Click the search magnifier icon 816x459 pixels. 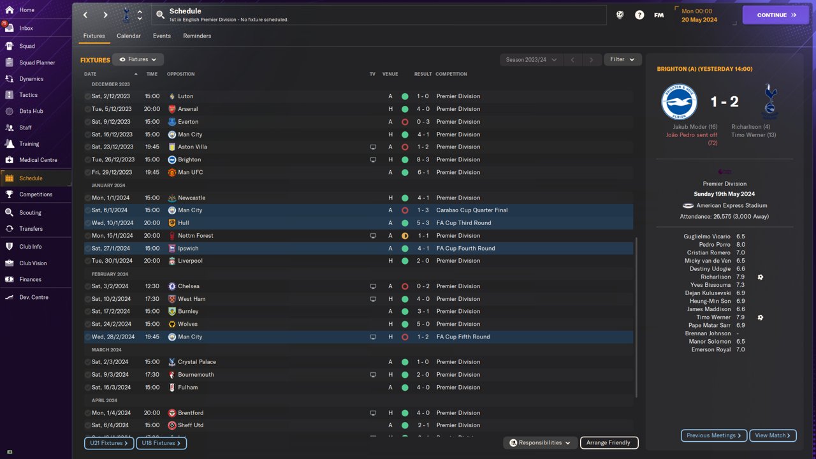tap(160, 15)
